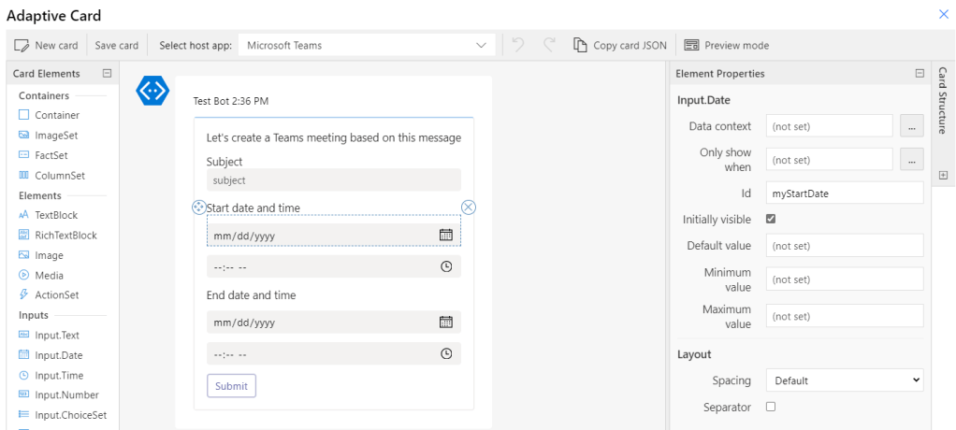Switch to Preview mode
The height and width of the screenshot is (430, 956).
[x=727, y=45]
